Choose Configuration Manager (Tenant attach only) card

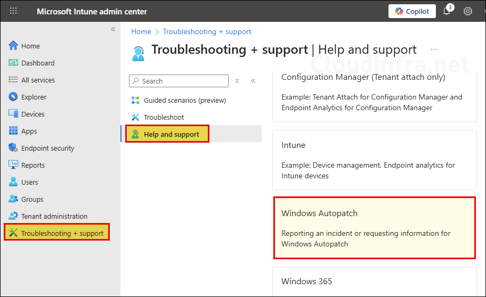(375, 96)
